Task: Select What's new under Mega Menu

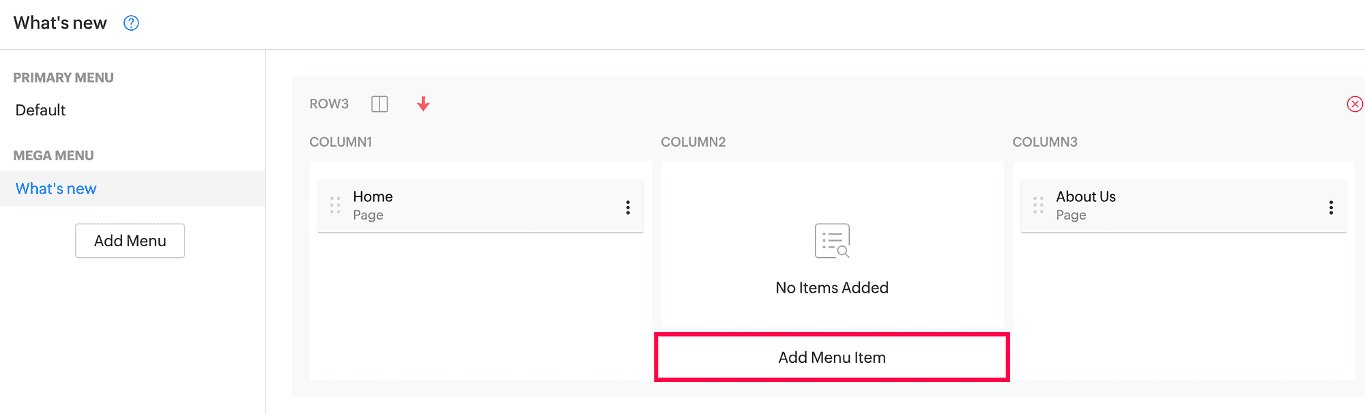Action: pos(56,189)
